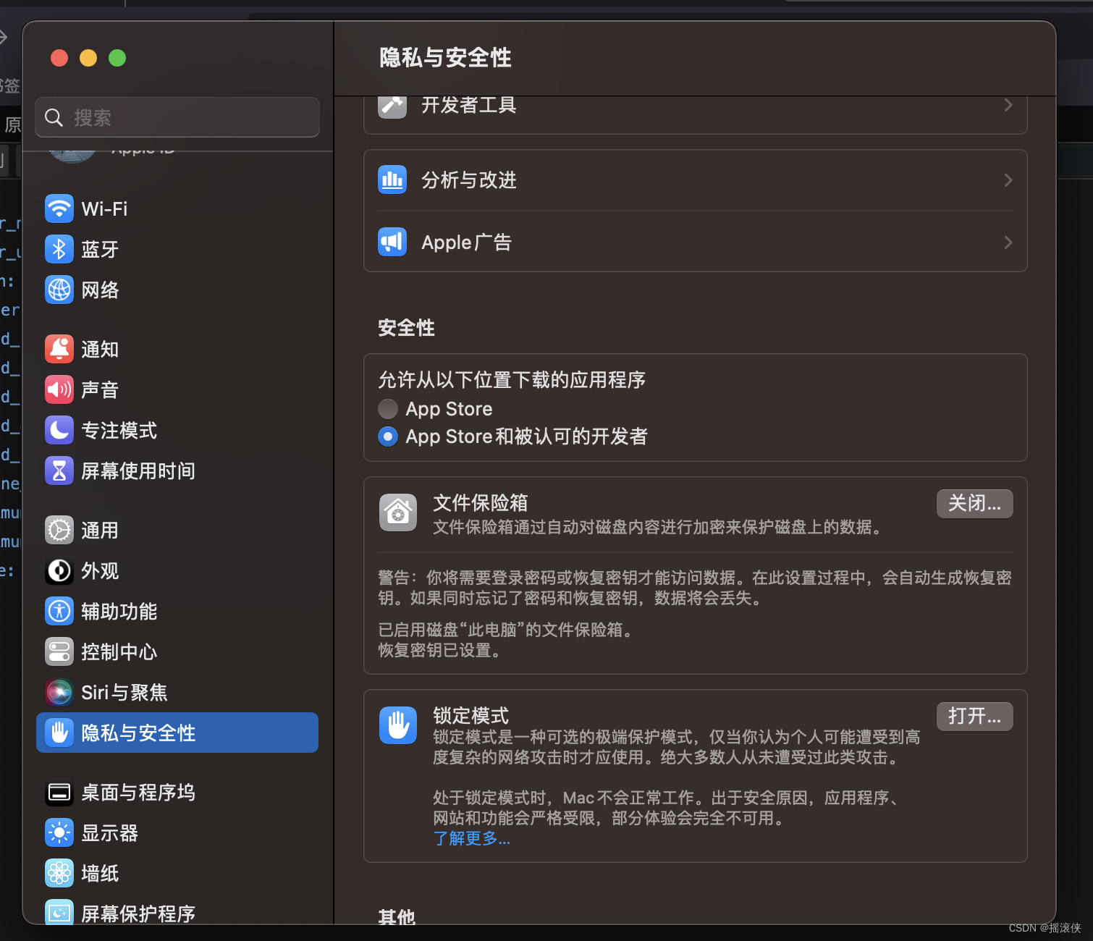Click the hand icon of 隐私与安全性

[59, 733]
